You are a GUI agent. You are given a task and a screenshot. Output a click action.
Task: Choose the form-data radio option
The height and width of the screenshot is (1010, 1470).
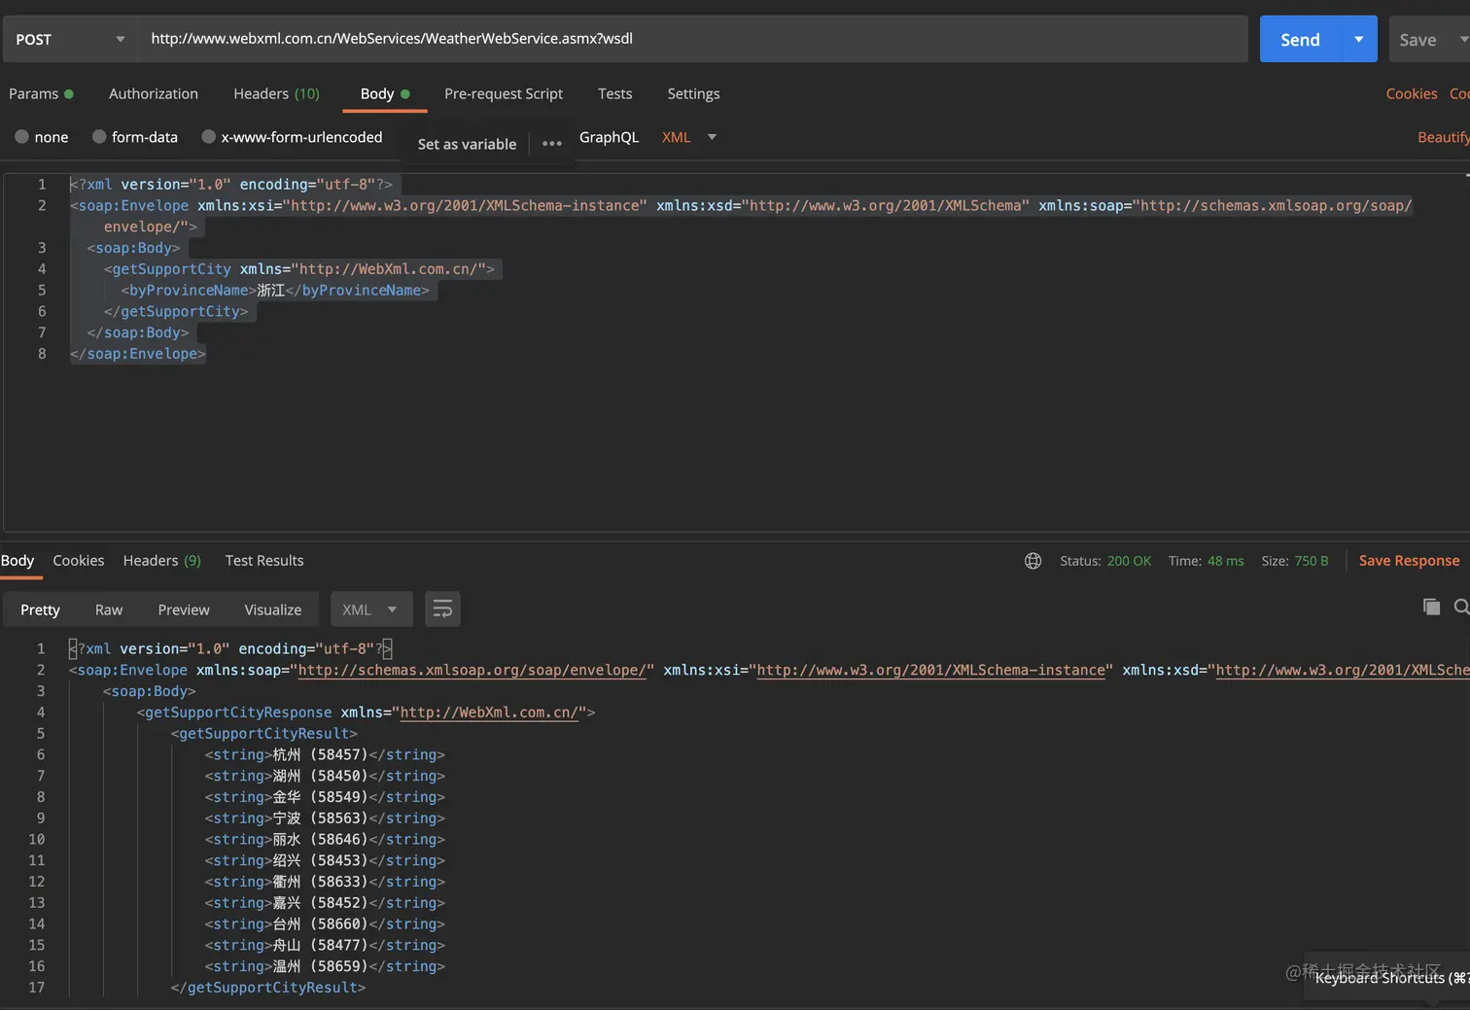coord(99,137)
